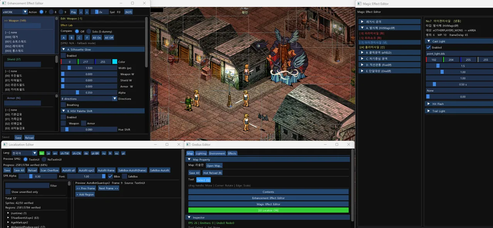This screenshot has width=493, height=228.
Task: Click Effect Lab button A
Action: tap(64, 38)
